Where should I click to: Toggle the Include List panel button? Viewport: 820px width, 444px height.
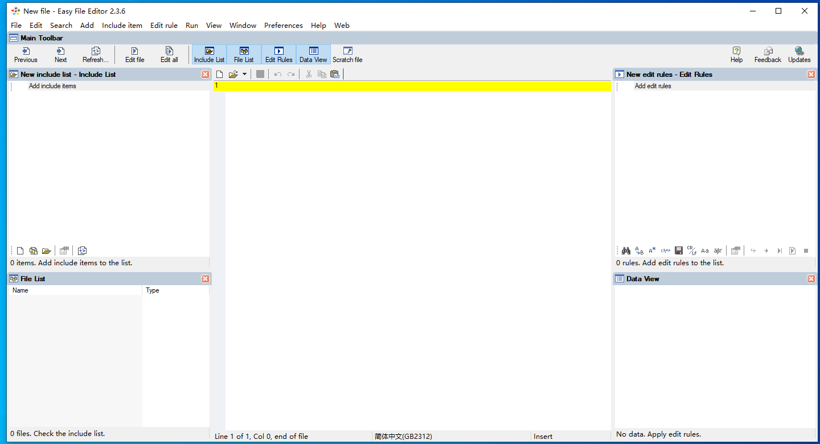pyautogui.click(x=209, y=55)
